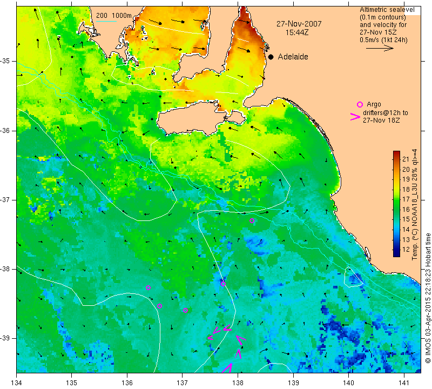Click the velocity scale arrow under 0.5m/s
Image resolution: width=432 pixels, height=389 pixels.
pyautogui.click(x=380, y=48)
